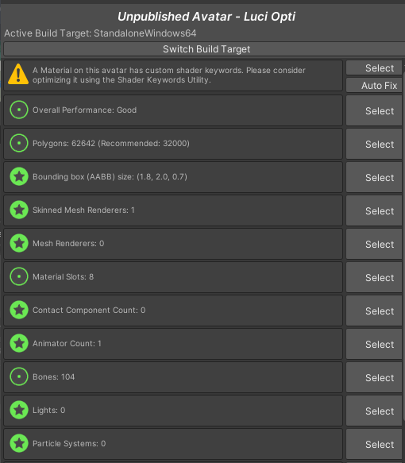Click the Overall Performance Good rating icon

point(19,110)
